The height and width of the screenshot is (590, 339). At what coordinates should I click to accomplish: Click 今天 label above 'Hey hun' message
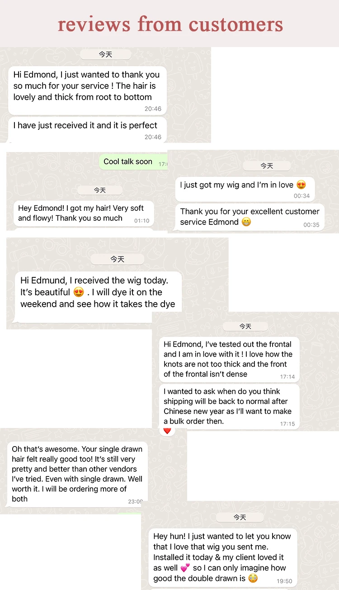click(x=240, y=517)
